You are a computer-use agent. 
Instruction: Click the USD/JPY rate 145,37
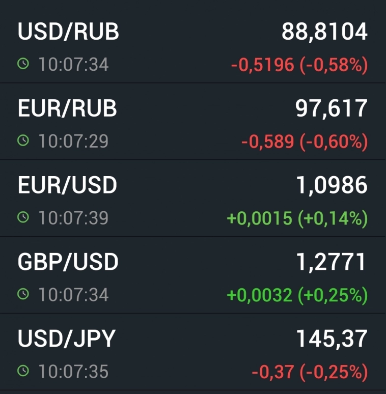pos(332,339)
